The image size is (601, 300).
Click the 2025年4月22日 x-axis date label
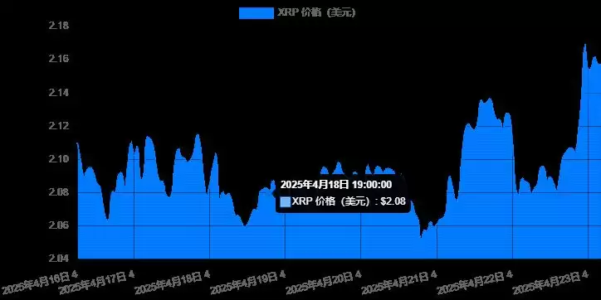coord(475,283)
